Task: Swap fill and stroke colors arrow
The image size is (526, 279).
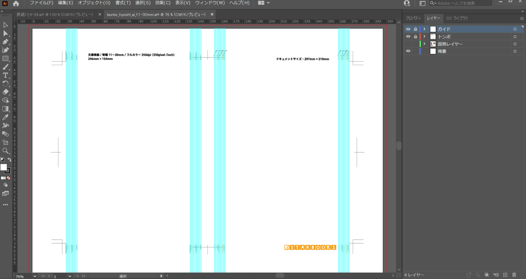Action: (9, 160)
